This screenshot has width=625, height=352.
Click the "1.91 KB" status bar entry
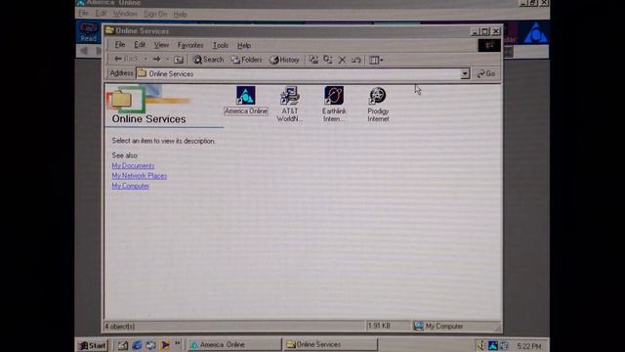coord(379,326)
